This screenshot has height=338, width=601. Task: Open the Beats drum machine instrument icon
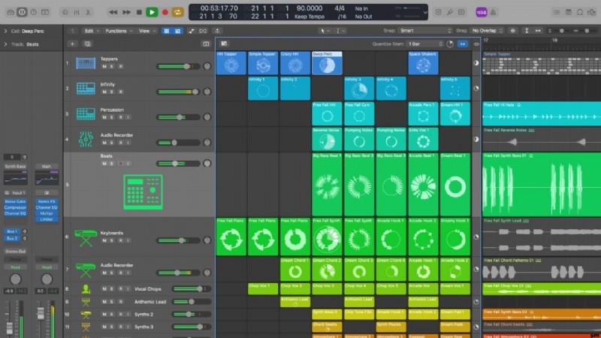143,192
